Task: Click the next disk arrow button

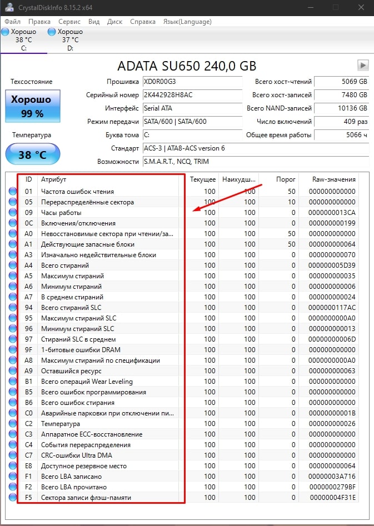Action: coord(362,65)
